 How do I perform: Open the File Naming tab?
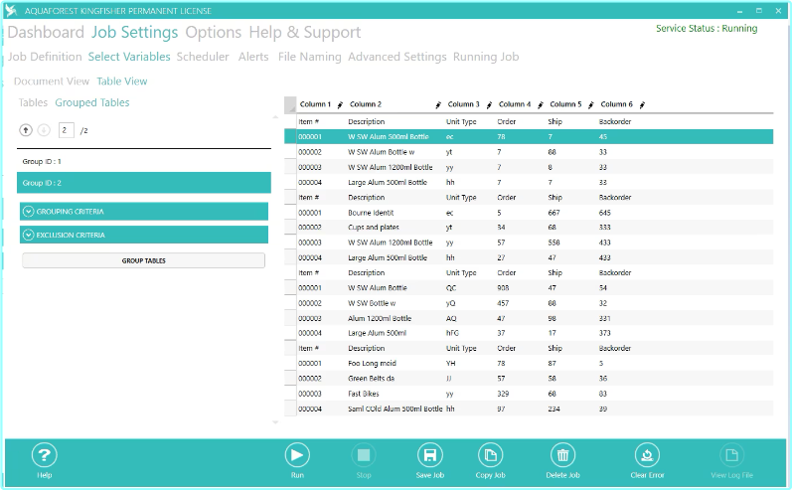coord(308,57)
